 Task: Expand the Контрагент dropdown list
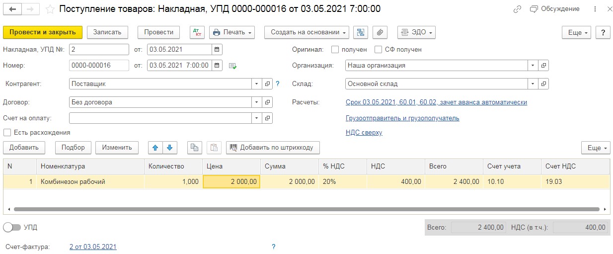point(257,84)
